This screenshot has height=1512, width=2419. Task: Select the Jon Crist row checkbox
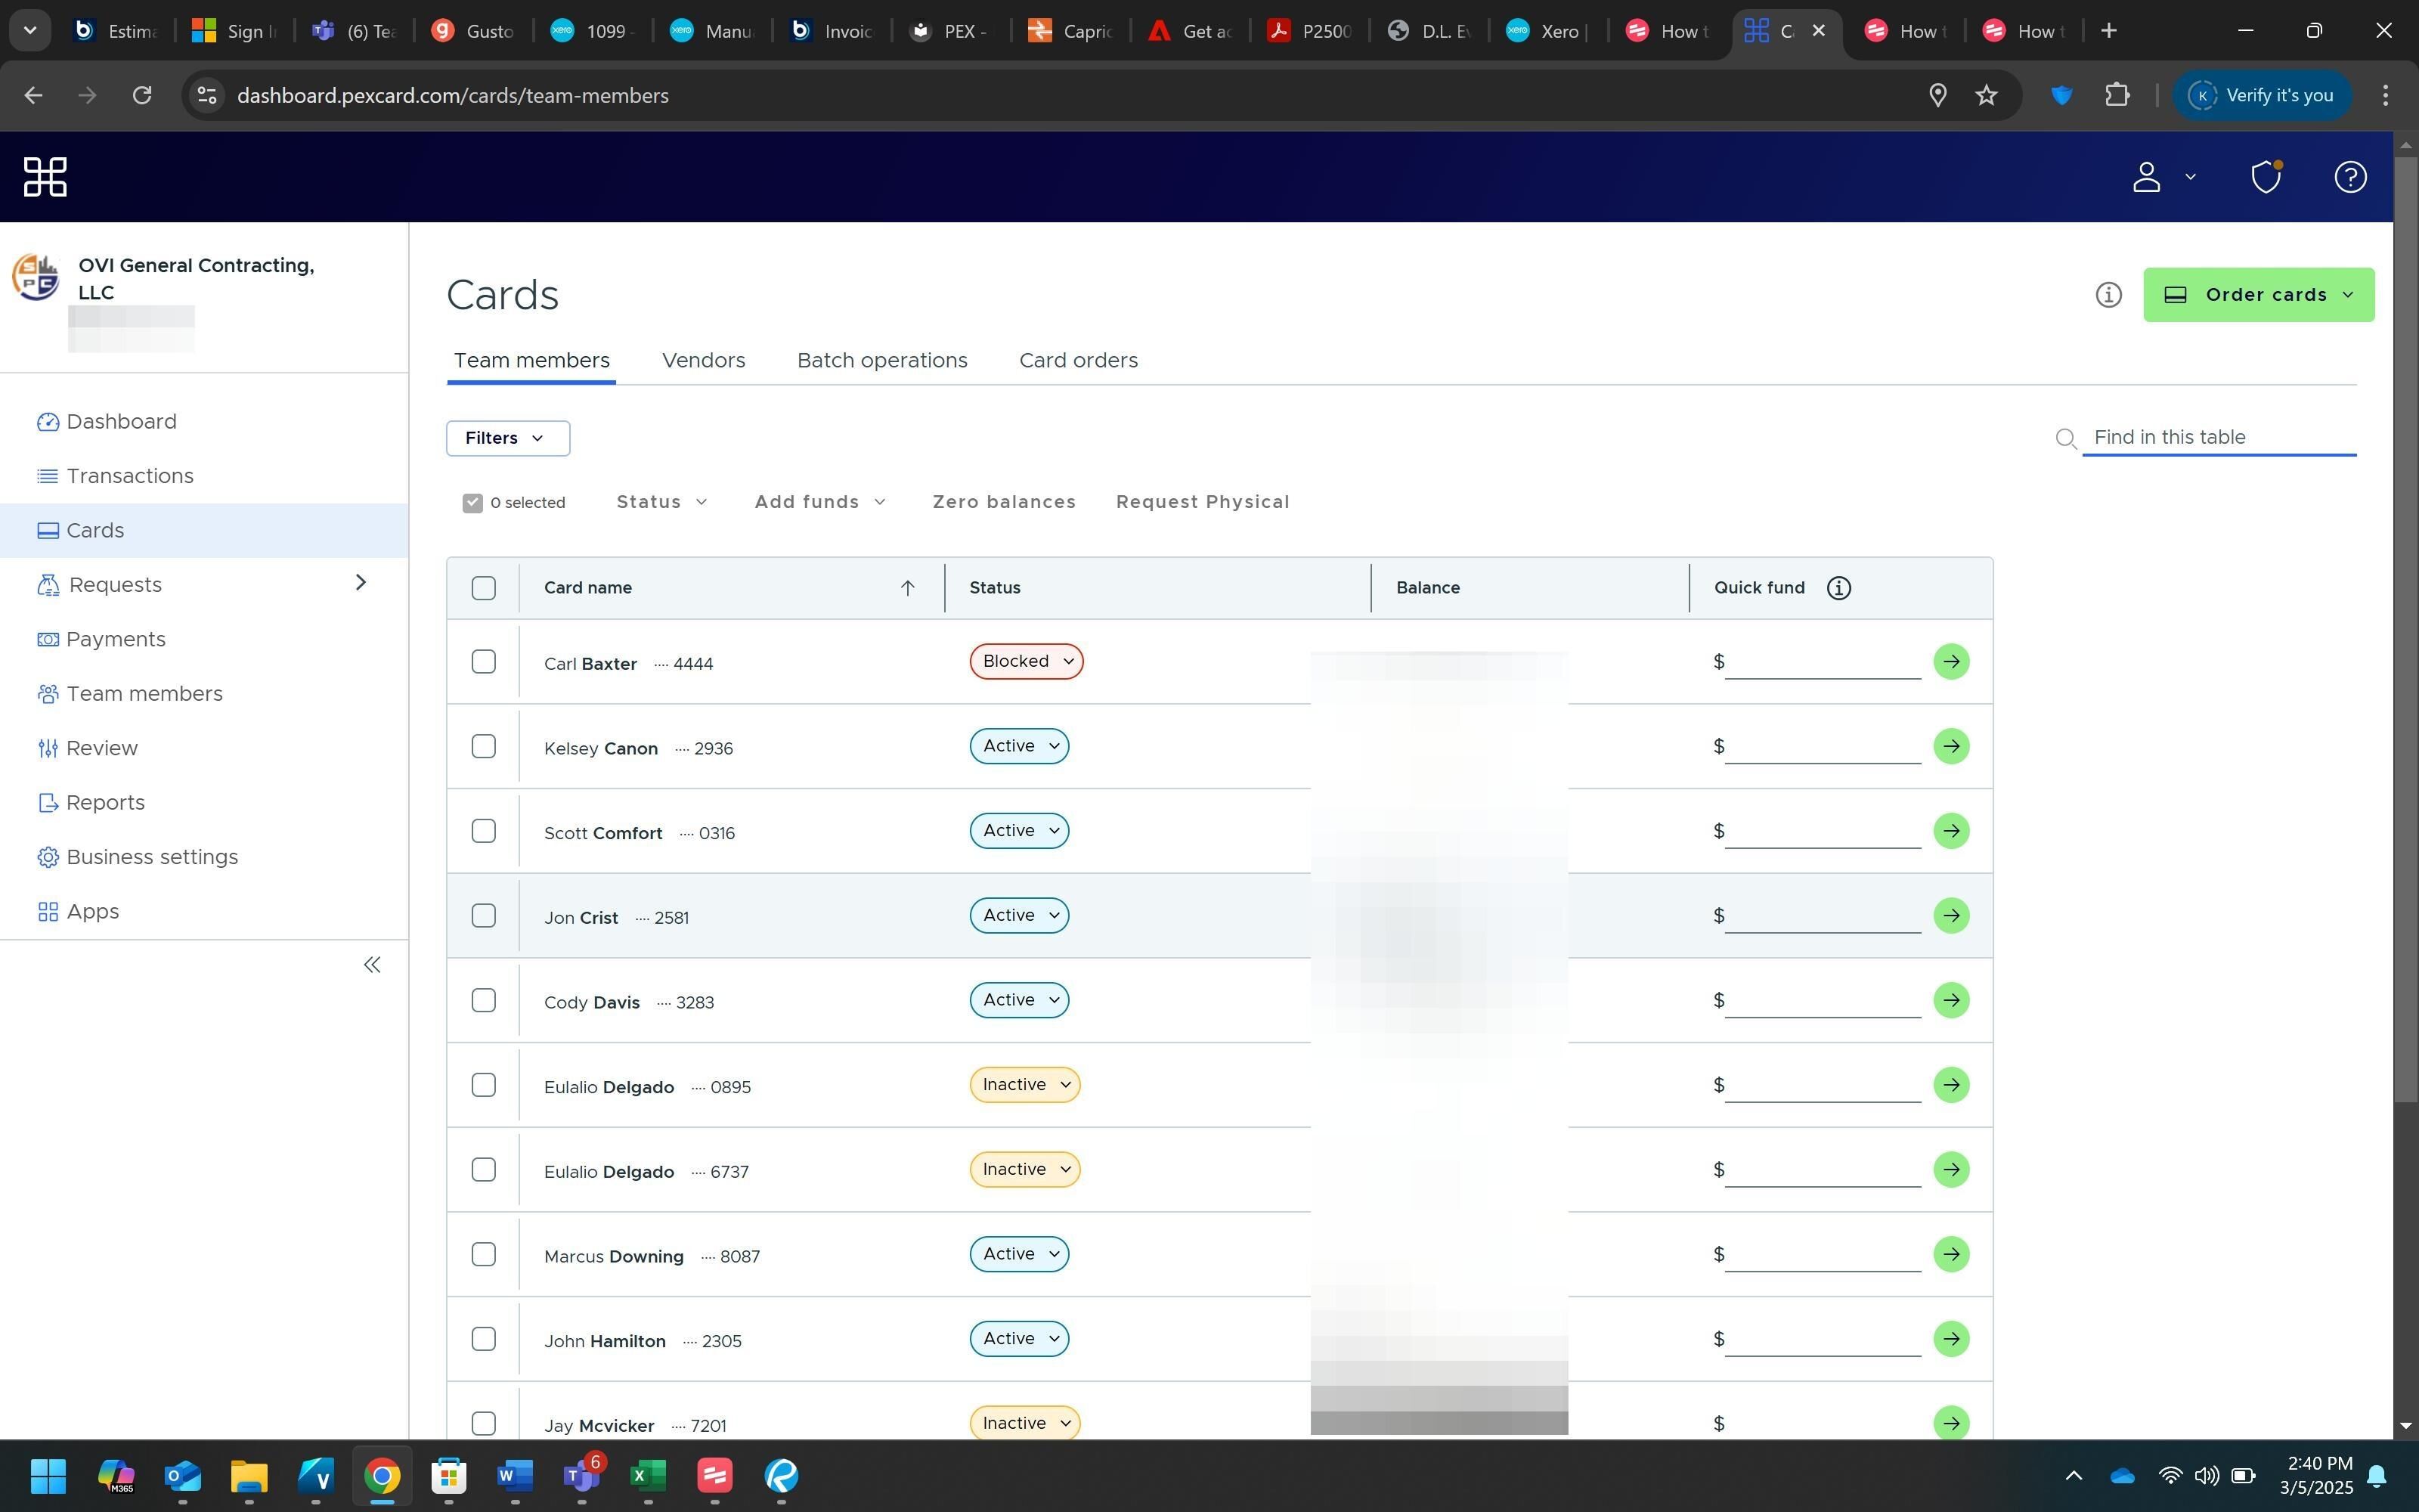[x=484, y=916]
